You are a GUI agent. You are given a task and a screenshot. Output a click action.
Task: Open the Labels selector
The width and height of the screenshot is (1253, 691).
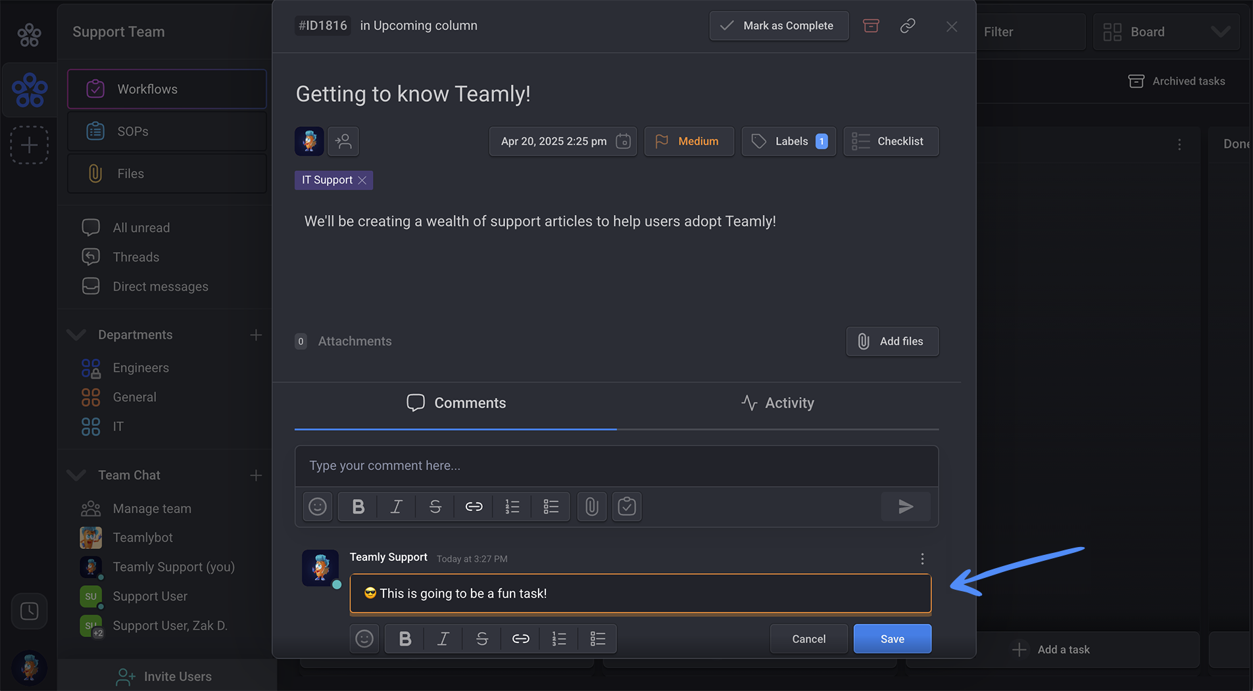click(x=789, y=141)
